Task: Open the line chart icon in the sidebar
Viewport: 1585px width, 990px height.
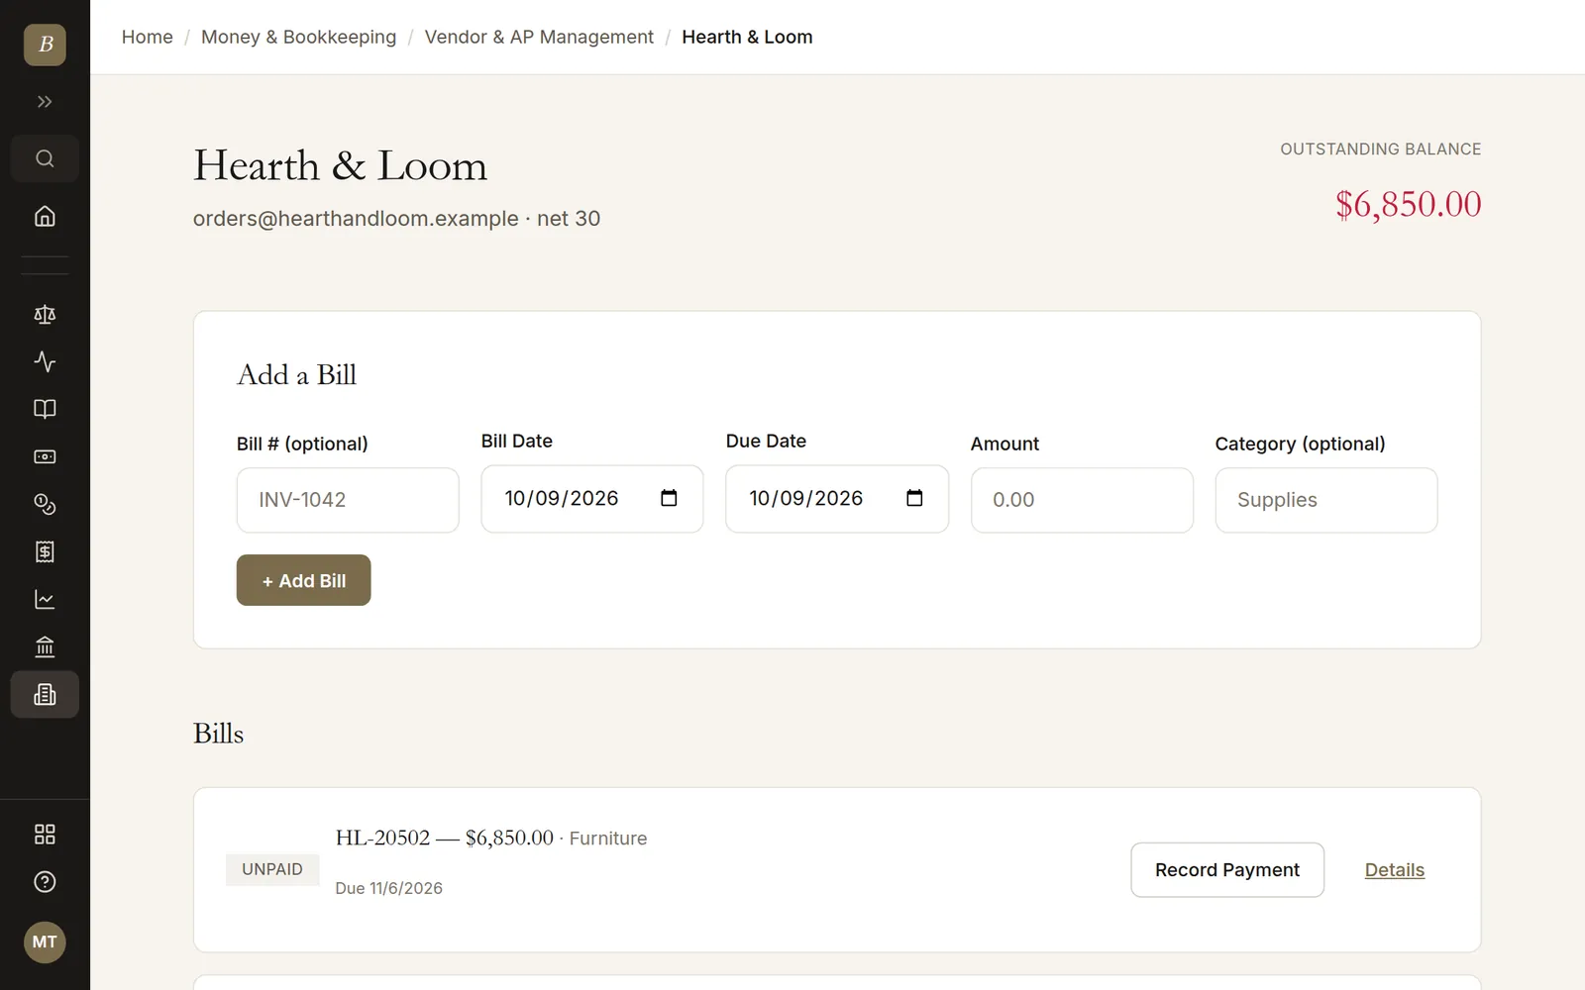Action: pyautogui.click(x=45, y=600)
